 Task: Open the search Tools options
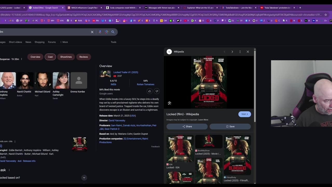(114, 42)
